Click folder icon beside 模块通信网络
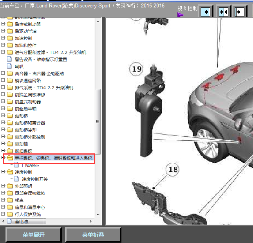 coord(10,80)
